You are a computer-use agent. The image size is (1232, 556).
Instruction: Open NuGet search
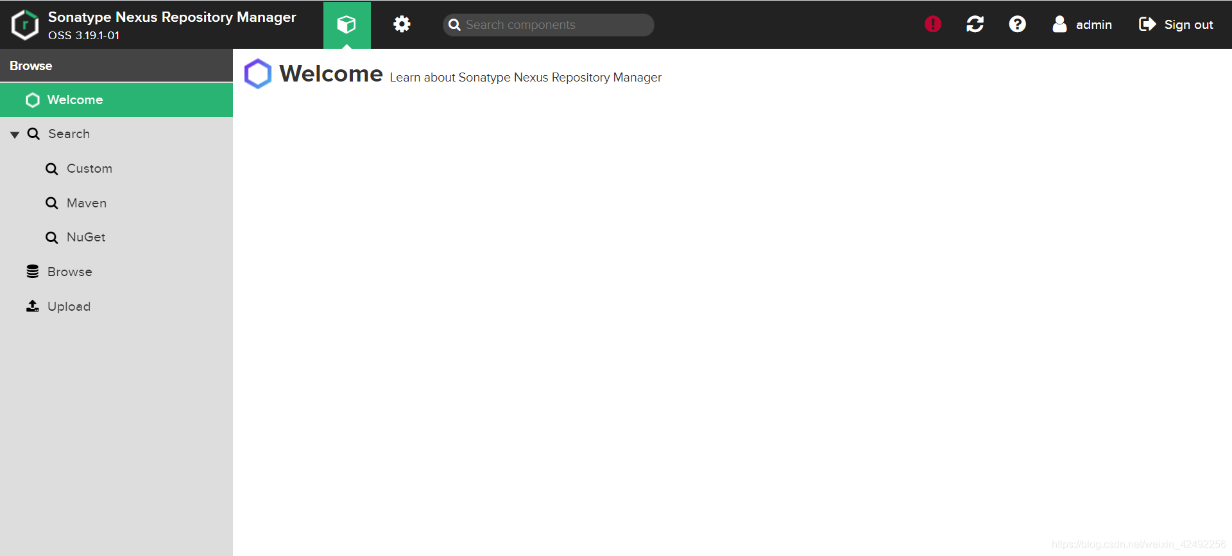116,237
